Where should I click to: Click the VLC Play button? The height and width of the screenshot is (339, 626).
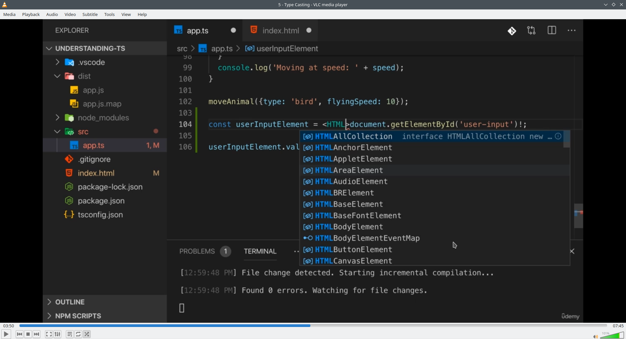(6, 334)
